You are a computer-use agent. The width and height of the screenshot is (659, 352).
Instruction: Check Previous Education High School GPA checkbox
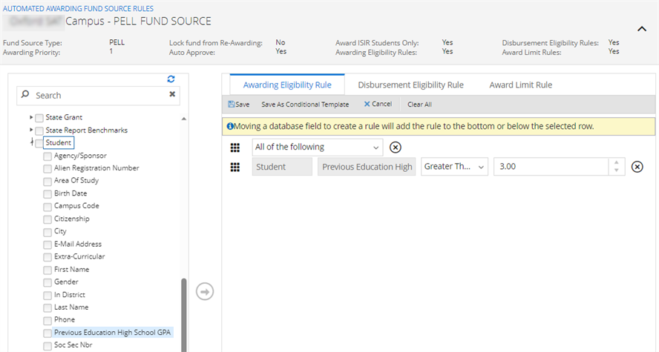click(47, 333)
